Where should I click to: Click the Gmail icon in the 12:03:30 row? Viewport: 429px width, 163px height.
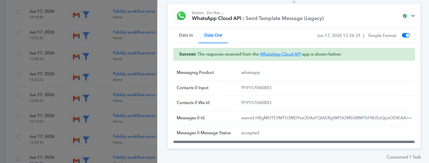pos(76,140)
